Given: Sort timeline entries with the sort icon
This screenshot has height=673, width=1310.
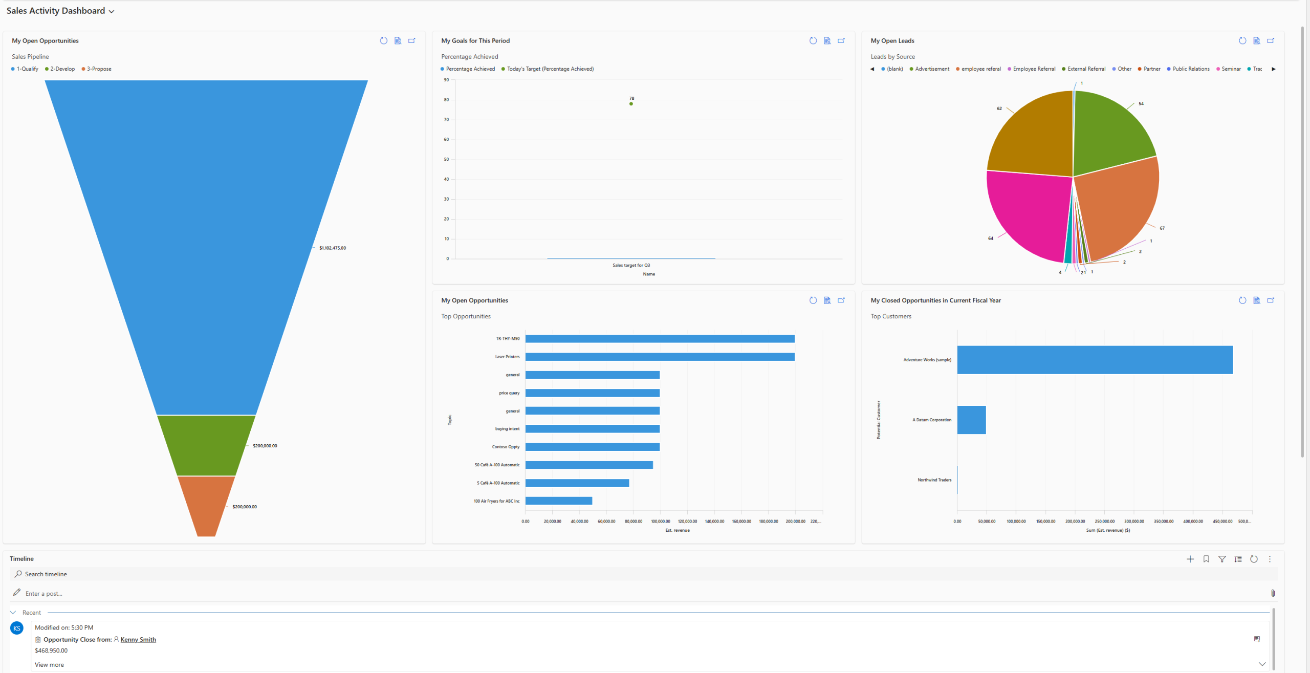Looking at the screenshot, I should point(1238,559).
